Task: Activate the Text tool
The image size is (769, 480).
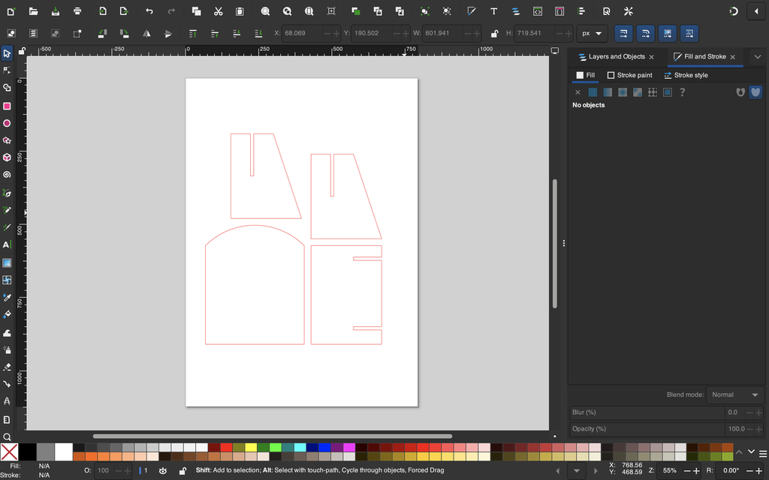Action: point(7,244)
